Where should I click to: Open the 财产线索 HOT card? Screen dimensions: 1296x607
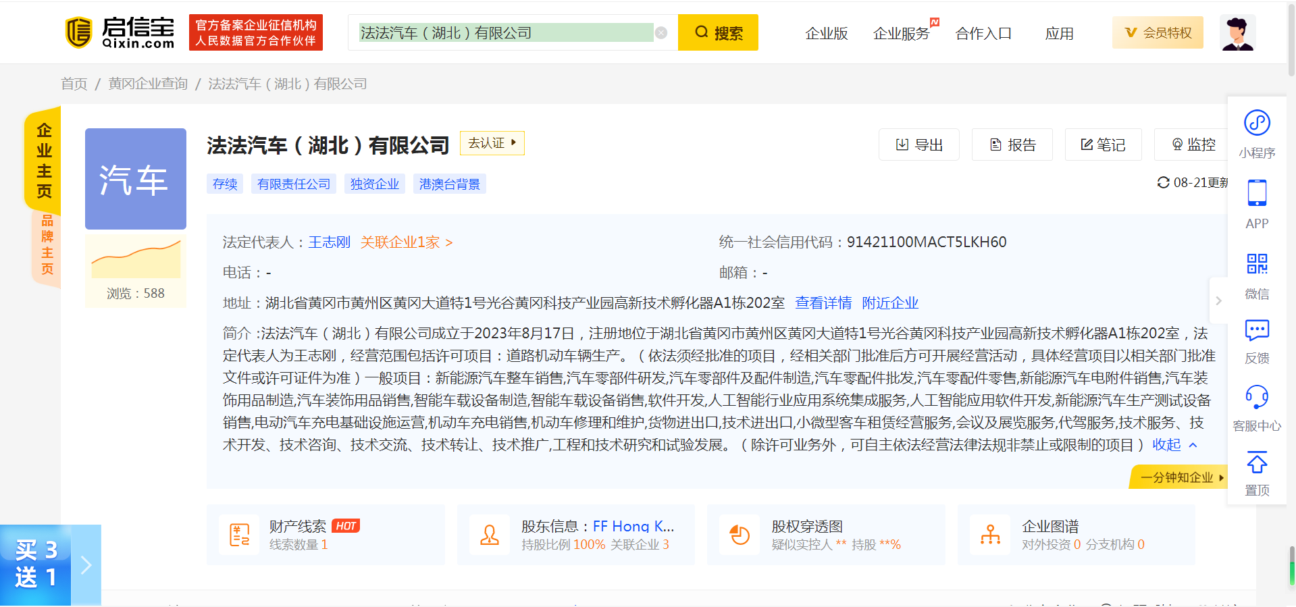[x=326, y=535]
